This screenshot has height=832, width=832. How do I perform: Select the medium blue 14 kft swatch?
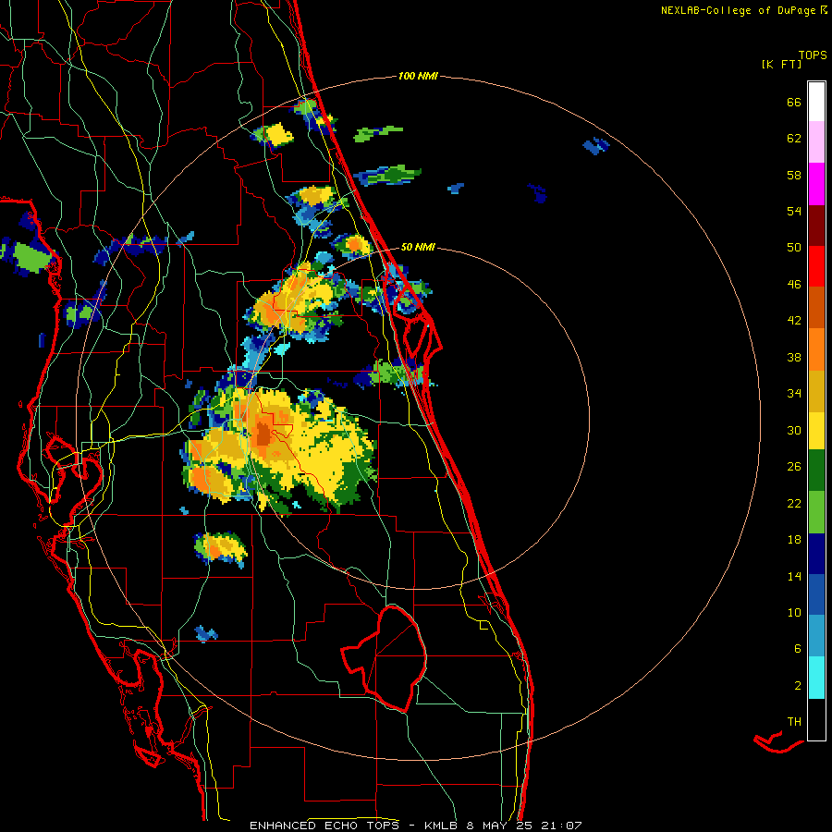pos(816,594)
